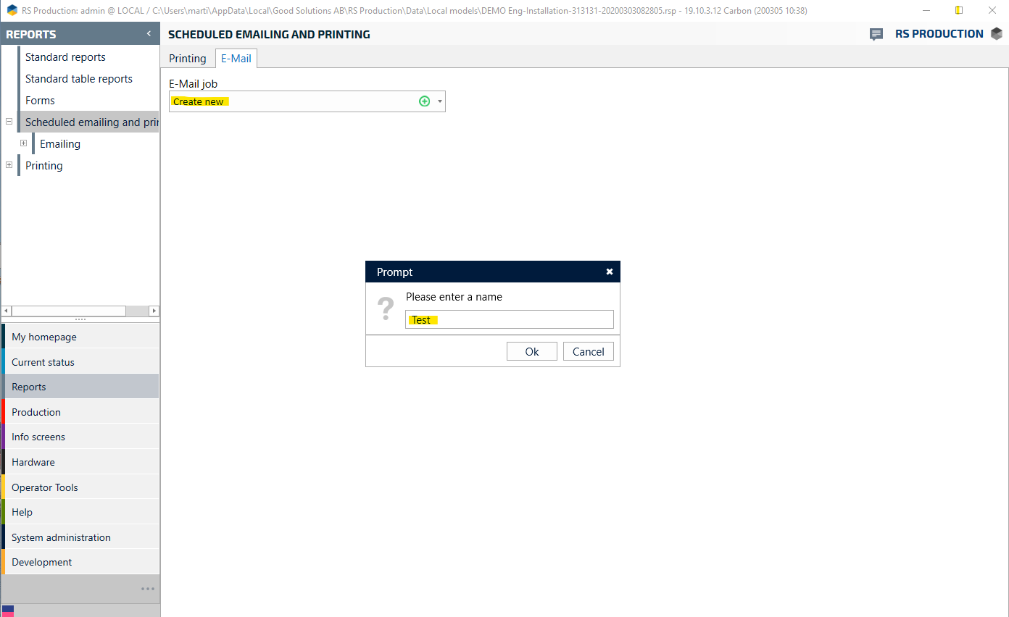Screen dimensions: 1009x617
Task: Click the name input field containing Test
Action: click(509, 319)
